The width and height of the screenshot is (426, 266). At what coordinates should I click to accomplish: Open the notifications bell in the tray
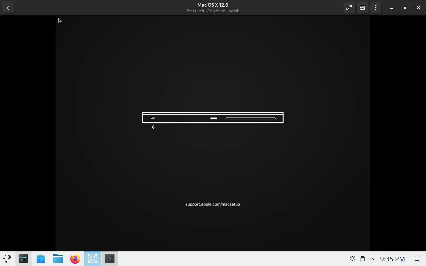point(352,259)
